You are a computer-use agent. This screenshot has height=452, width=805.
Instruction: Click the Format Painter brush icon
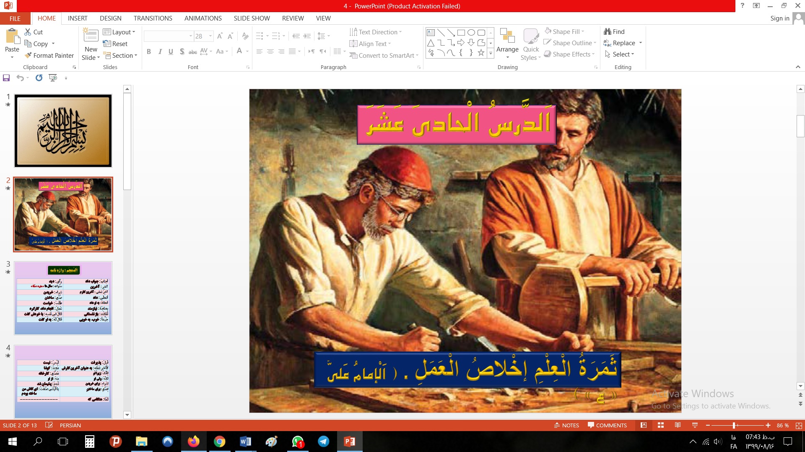[x=28, y=55]
